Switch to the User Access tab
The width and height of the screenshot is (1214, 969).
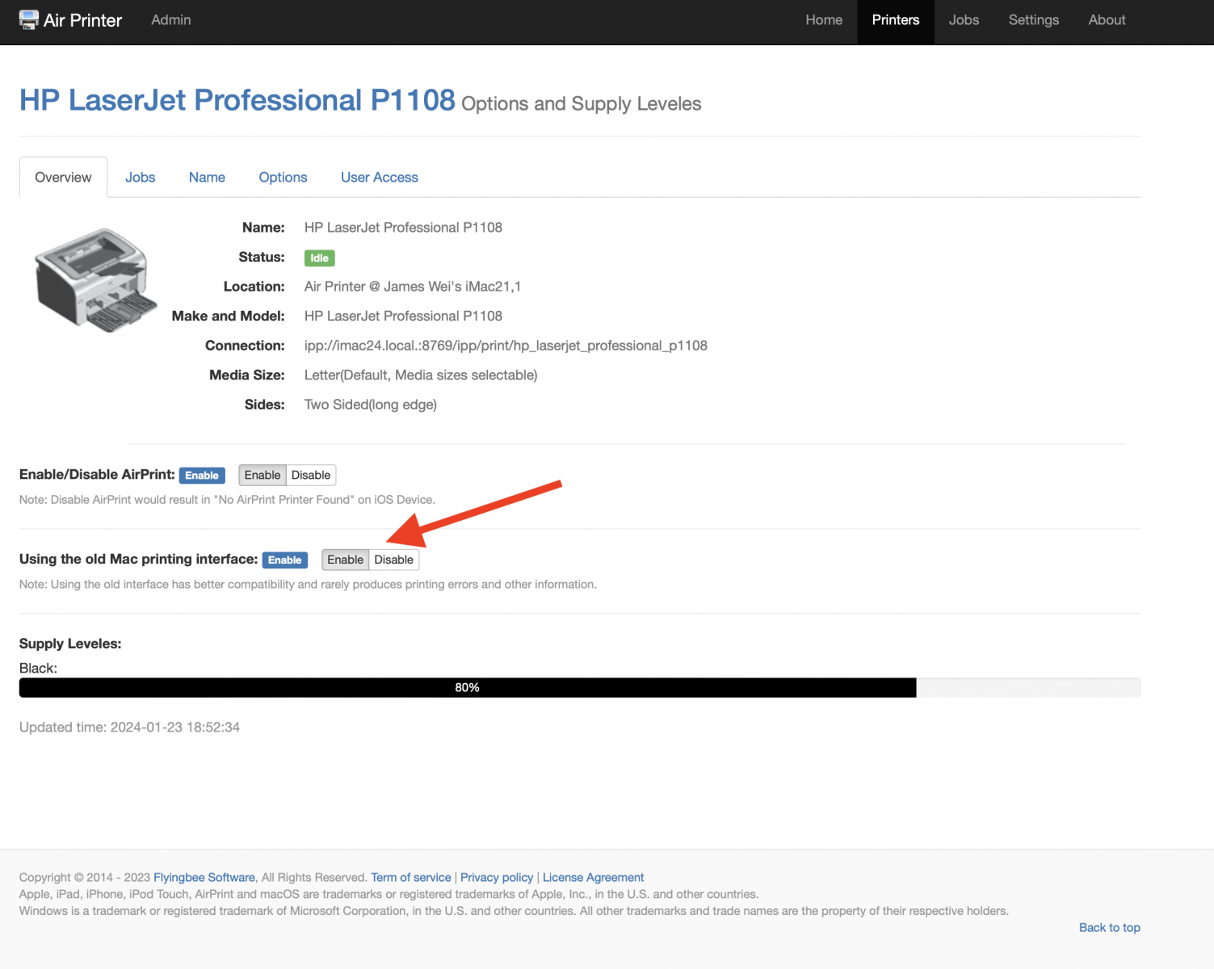pyautogui.click(x=380, y=177)
